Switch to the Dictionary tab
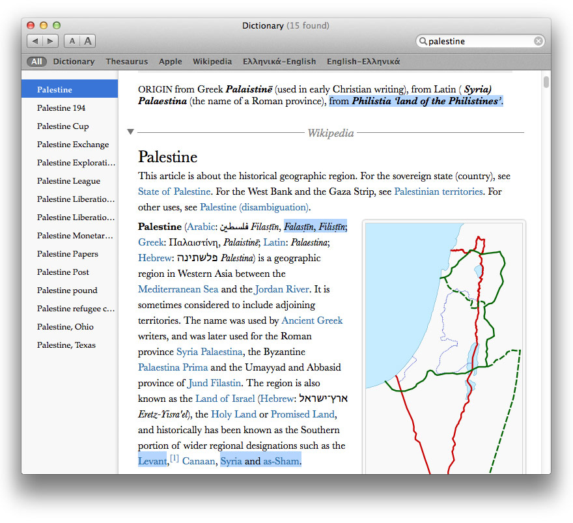The height and width of the screenshot is (523, 573). click(x=74, y=61)
